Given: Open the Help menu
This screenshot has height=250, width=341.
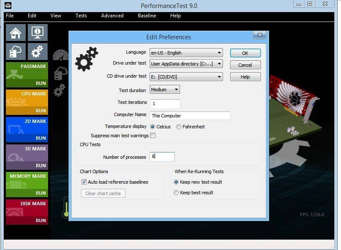Looking at the screenshot, I should [x=175, y=16].
